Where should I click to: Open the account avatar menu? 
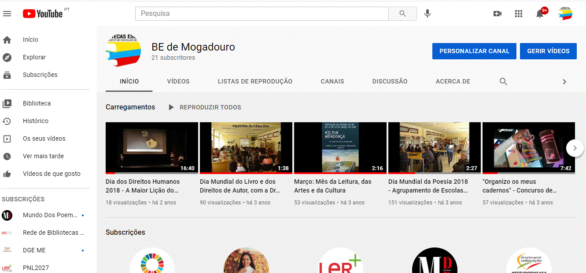(x=565, y=14)
